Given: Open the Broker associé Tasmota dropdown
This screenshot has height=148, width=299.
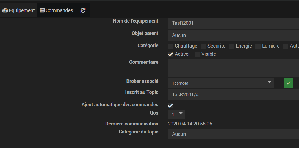Looking at the screenshot, I should click(x=221, y=83).
